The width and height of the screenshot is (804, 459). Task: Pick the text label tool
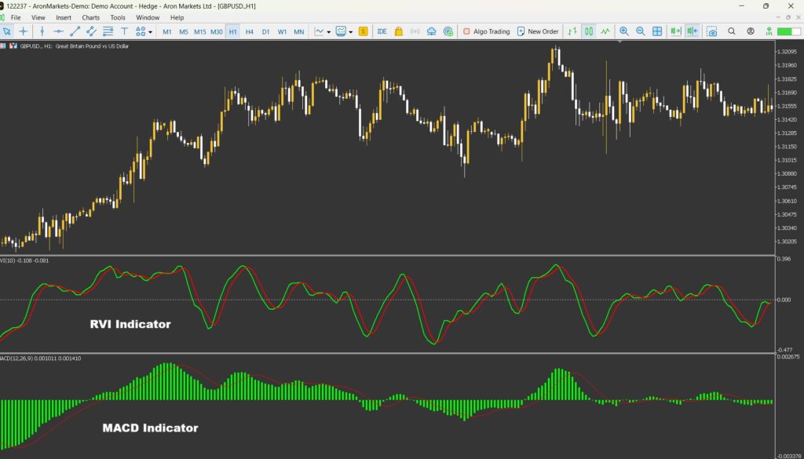(124, 31)
